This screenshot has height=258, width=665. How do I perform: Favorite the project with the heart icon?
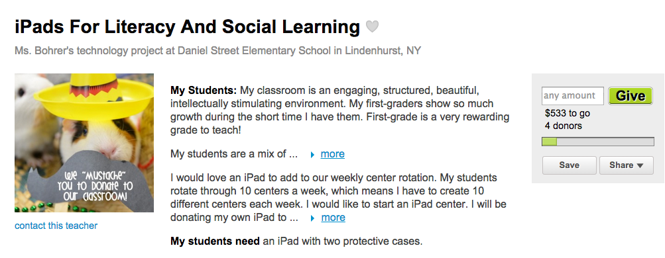pos(372,26)
